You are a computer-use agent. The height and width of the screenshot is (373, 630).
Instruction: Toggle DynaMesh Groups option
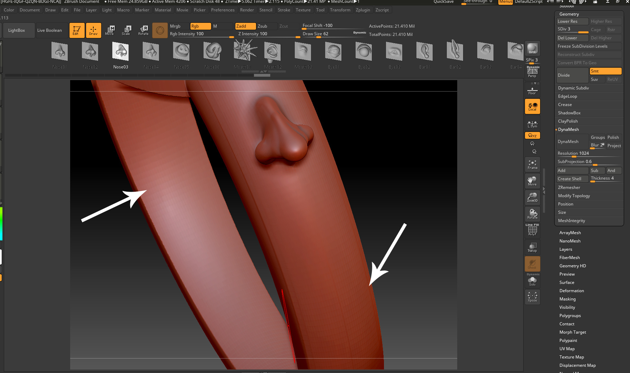(598, 137)
